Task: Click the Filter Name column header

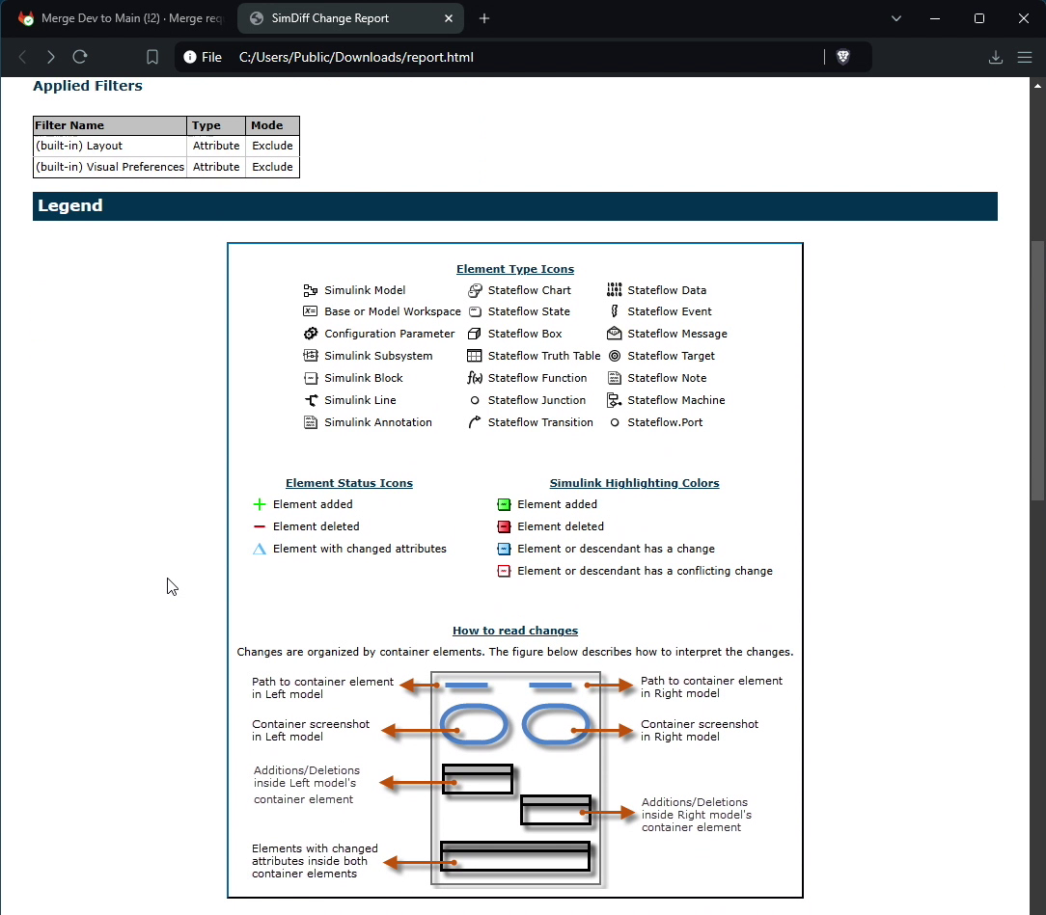Action: pos(110,125)
